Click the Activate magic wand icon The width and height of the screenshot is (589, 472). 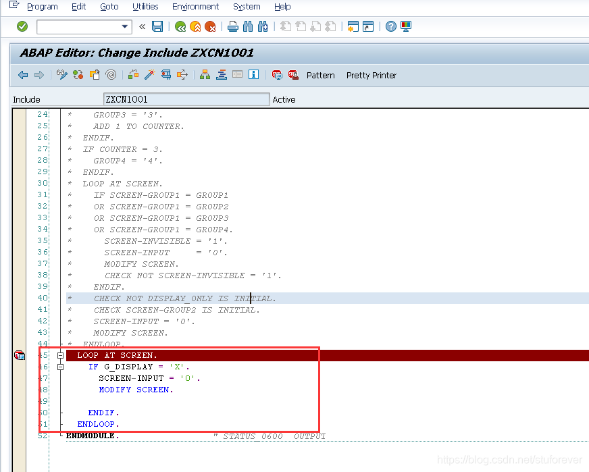click(x=149, y=75)
